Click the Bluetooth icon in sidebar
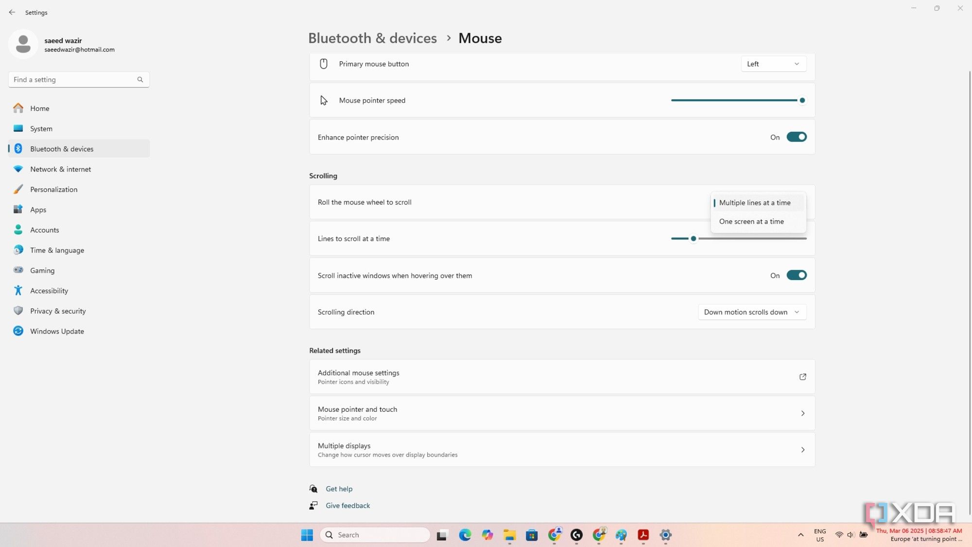The image size is (972, 547). pos(18,149)
